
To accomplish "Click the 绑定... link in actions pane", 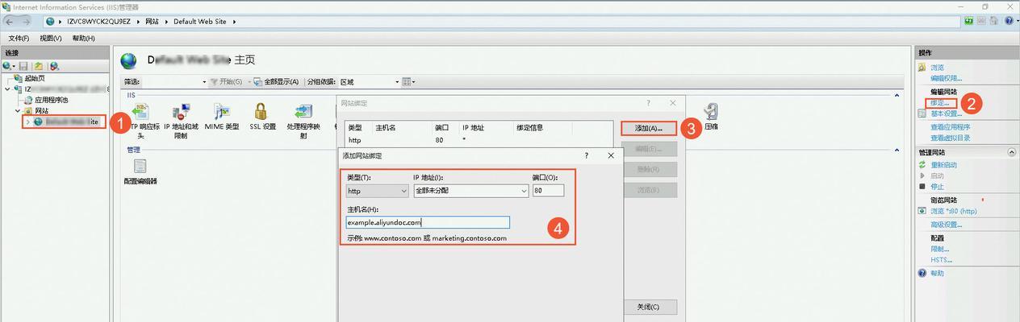I will (942, 103).
